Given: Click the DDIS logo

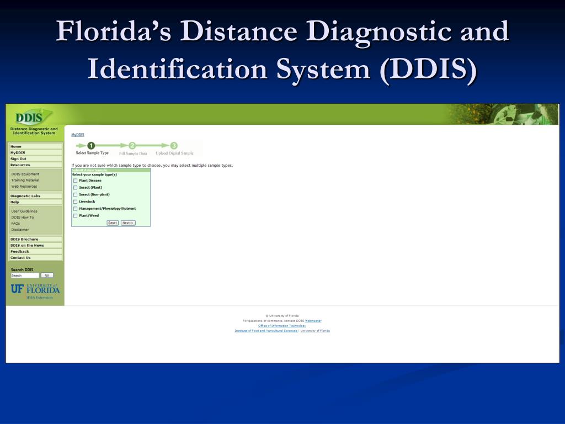Looking at the screenshot, I should (x=34, y=117).
